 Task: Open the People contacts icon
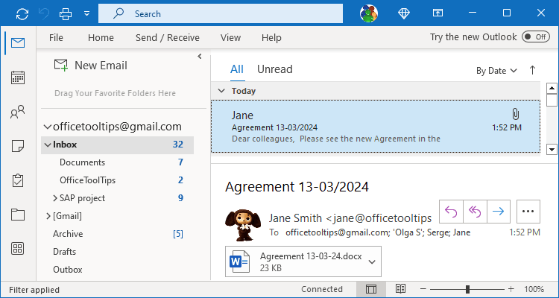pyautogui.click(x=18, y=112)
